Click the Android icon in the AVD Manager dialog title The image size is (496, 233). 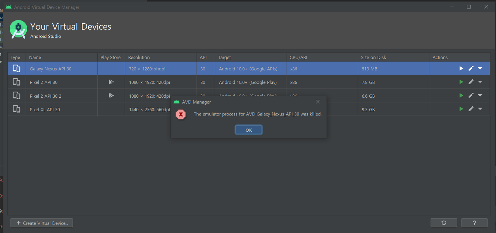[x=177, y=102]
